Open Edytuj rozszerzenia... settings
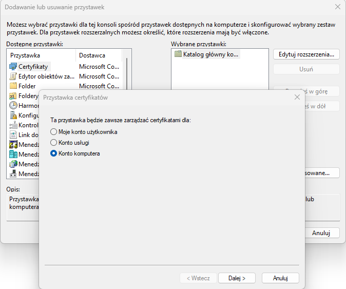The image size is (346, 289). click(x=306, y=54)
